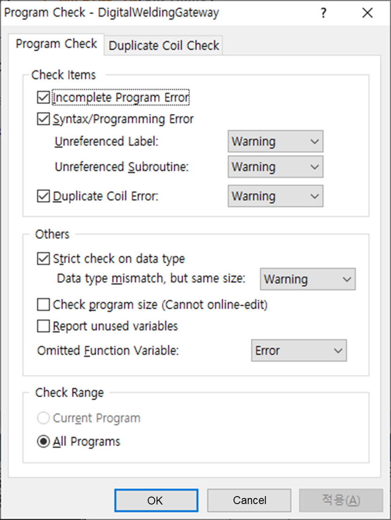This screenshot has height=520, width=391.
Task: Enable Report unused variables checkbox
Action: pos(44,326)
